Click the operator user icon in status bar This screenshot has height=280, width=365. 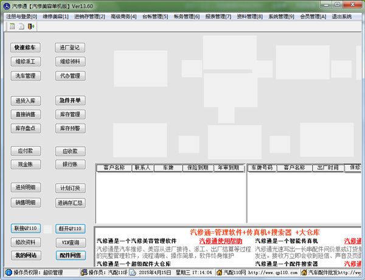tap(84, 272)
